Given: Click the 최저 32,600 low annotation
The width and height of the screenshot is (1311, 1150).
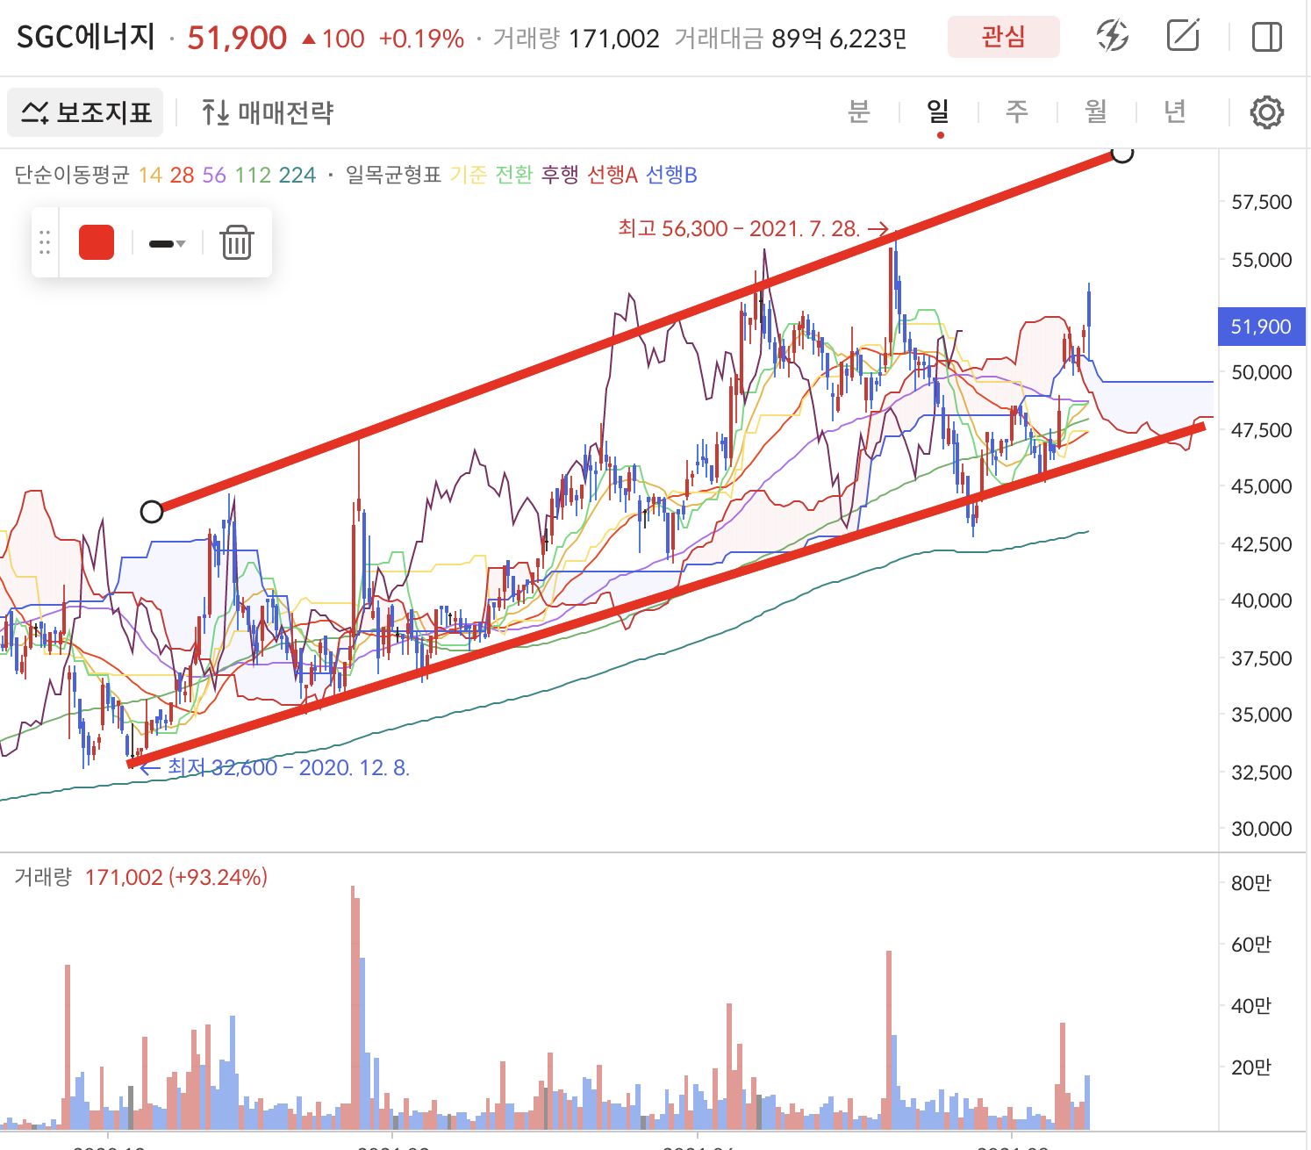Looking at the screenshot, I should pos(275,768).
